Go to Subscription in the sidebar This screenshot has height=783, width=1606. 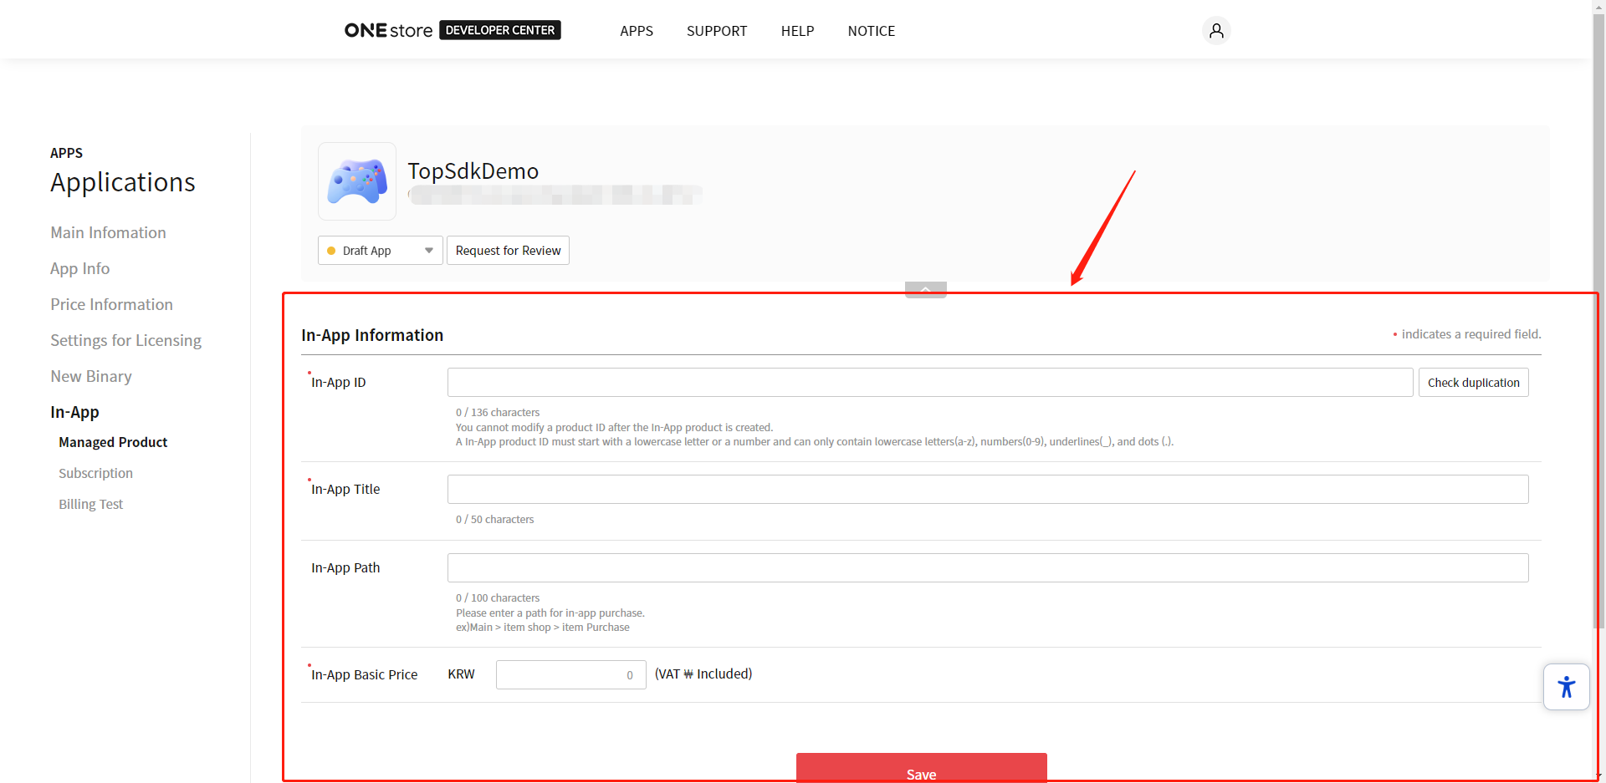click(x=95, y=473)
